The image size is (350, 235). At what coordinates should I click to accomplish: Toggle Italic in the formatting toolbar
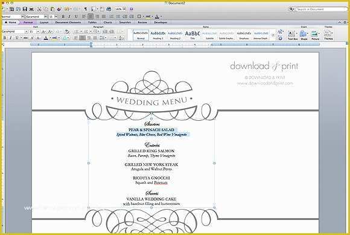69,16
